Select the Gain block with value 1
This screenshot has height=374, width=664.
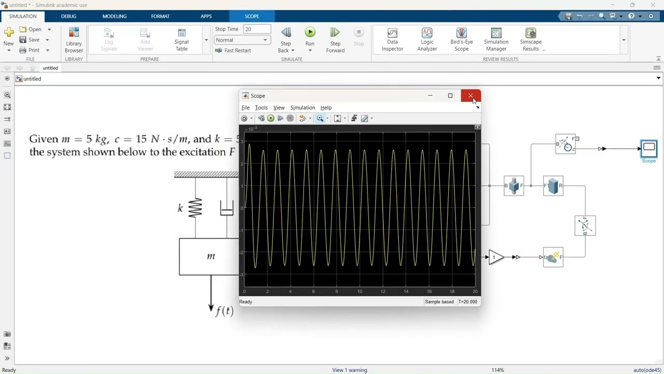[x=496, y=257]
